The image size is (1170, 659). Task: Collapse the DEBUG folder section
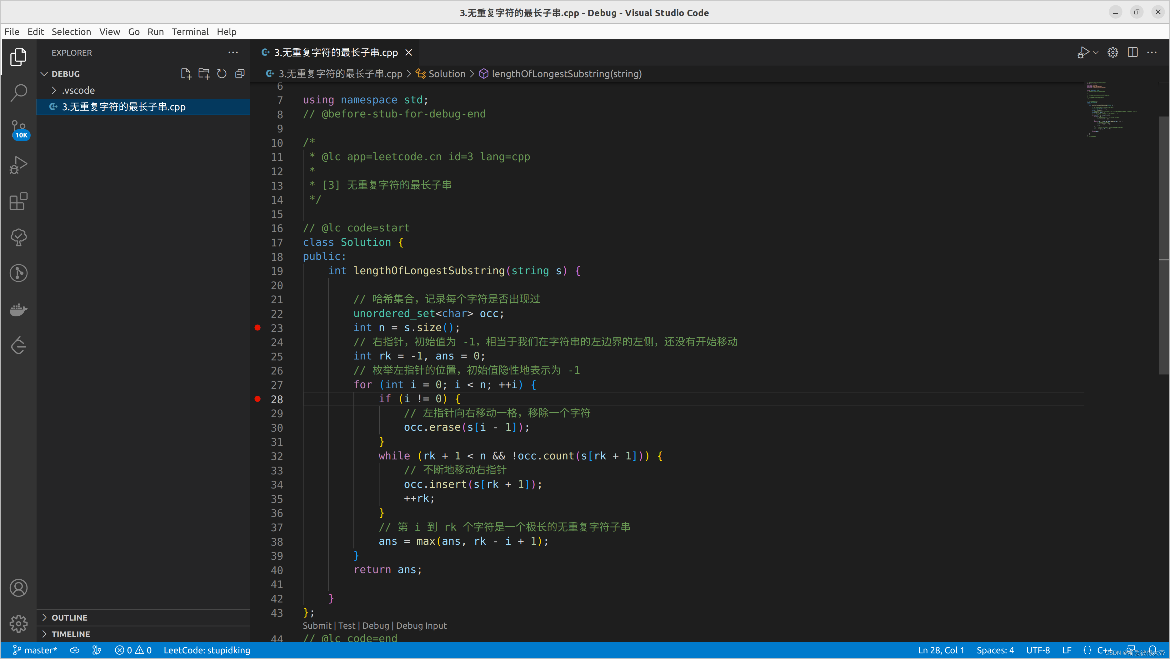[44, 73]
